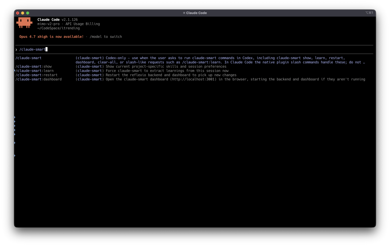Maximize the terminal with green button
Screen dimensions: 390x246
[27, 13]
